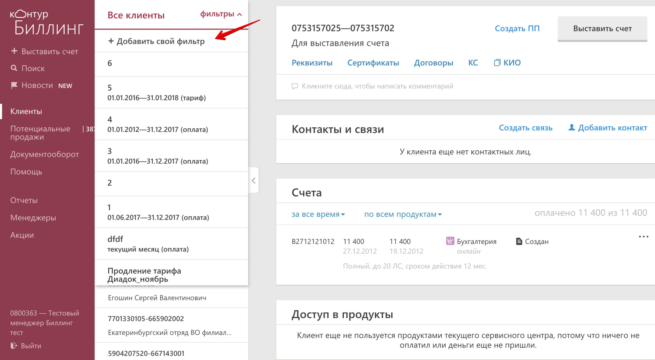Screen dimensions: 655x360
Task: Click the flag Новости icon
Action: pyautogui.click(x=14, y=85)
